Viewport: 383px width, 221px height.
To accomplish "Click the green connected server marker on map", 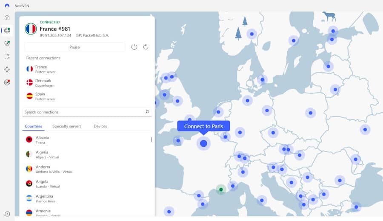I will [221, 189].
